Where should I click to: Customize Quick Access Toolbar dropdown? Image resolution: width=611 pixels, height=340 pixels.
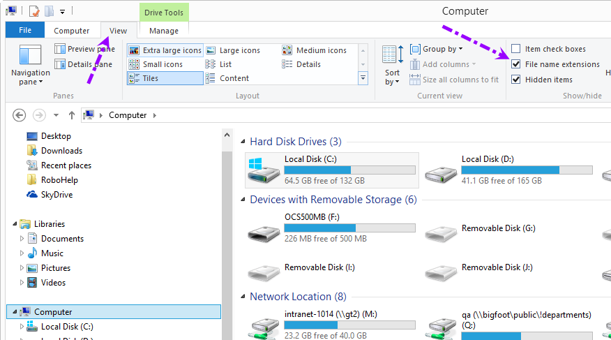click(x=62, y=12)
